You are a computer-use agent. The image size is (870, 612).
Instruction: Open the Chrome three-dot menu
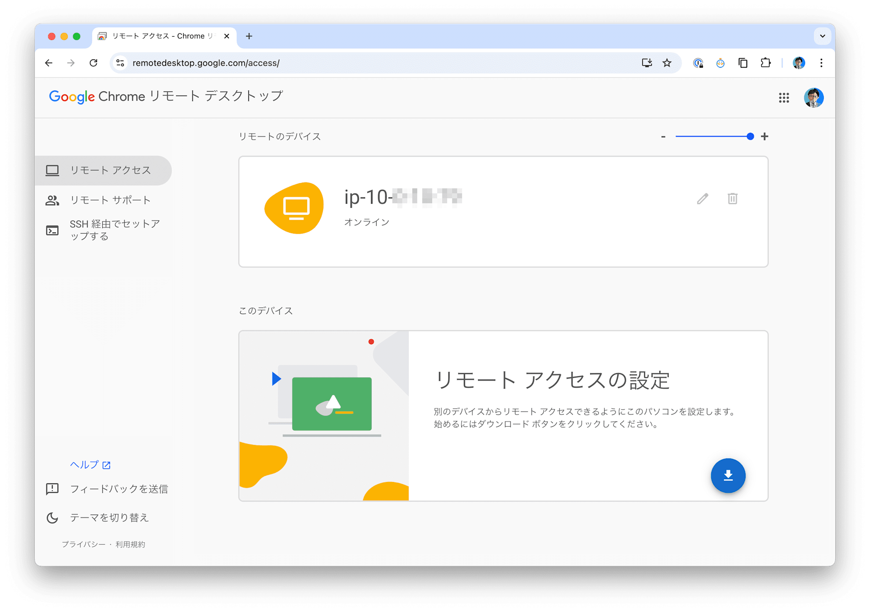821,63
